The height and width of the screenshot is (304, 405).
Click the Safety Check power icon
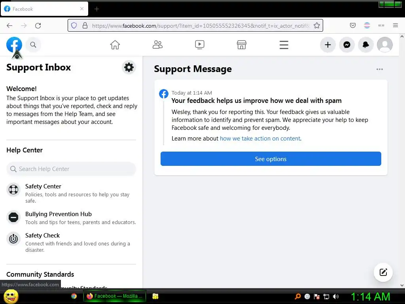click(13, 239)
